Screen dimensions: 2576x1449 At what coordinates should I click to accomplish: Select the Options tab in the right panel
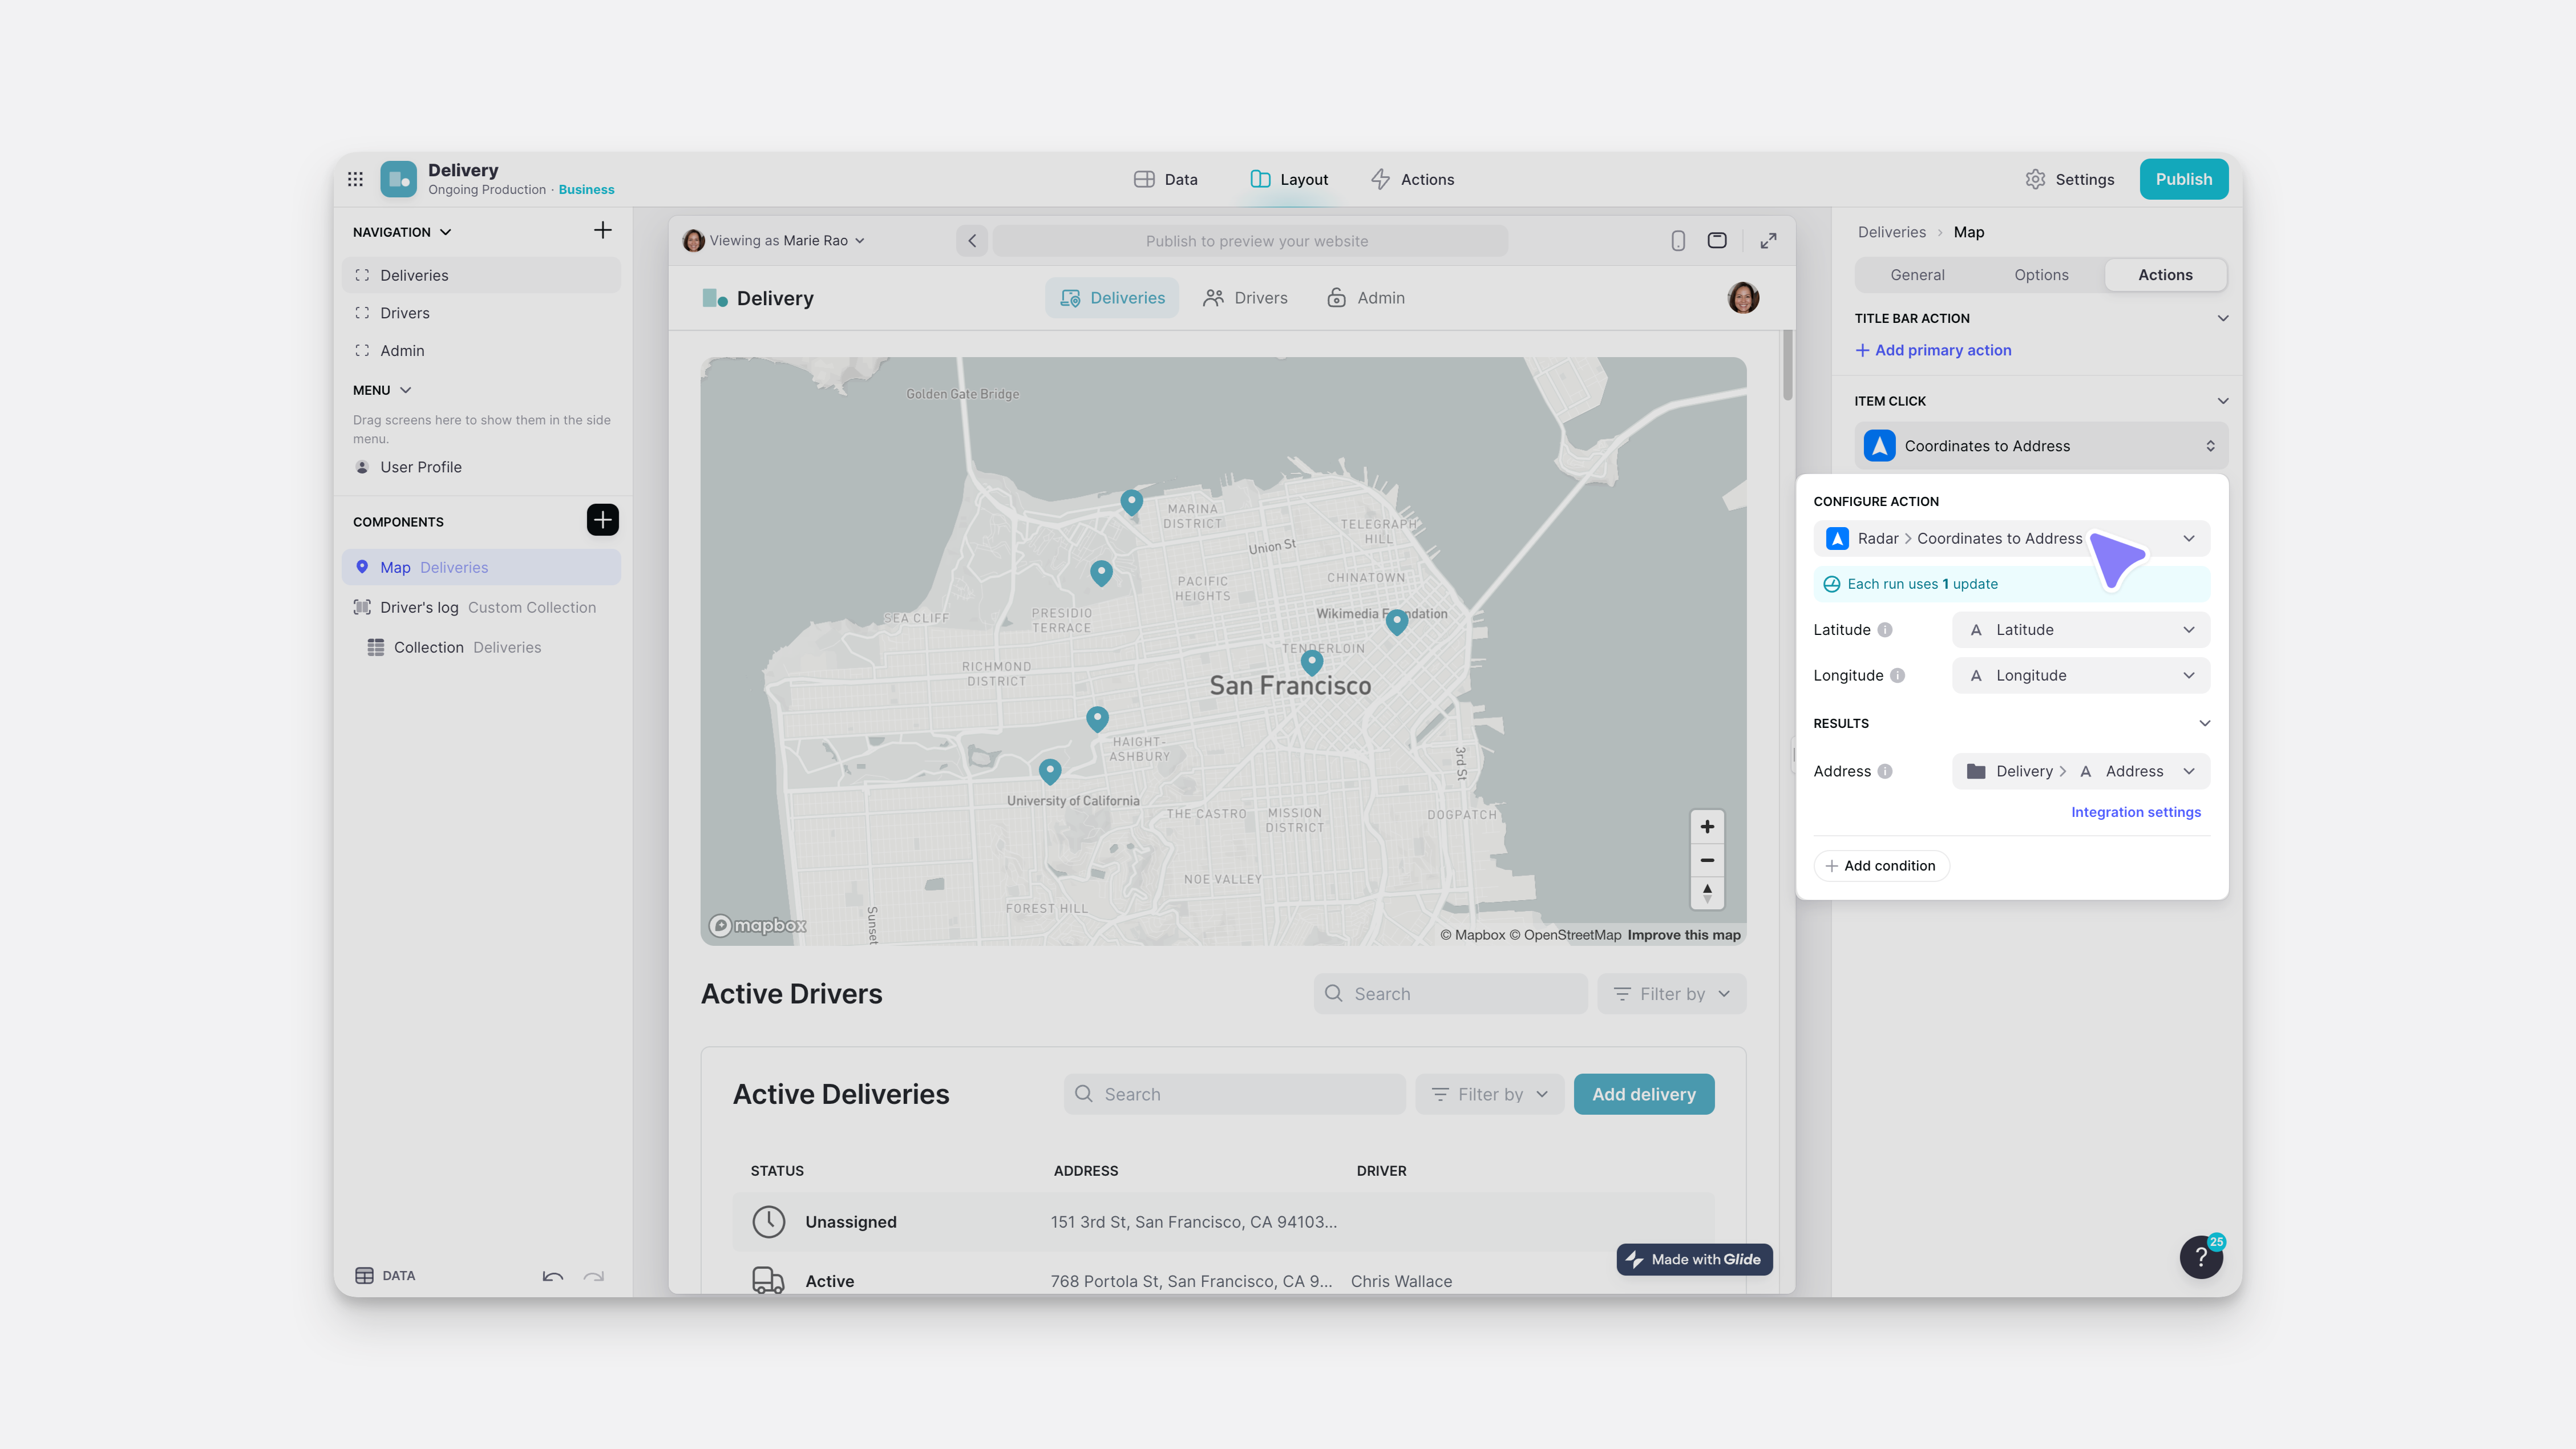[x=2041, y=274]
